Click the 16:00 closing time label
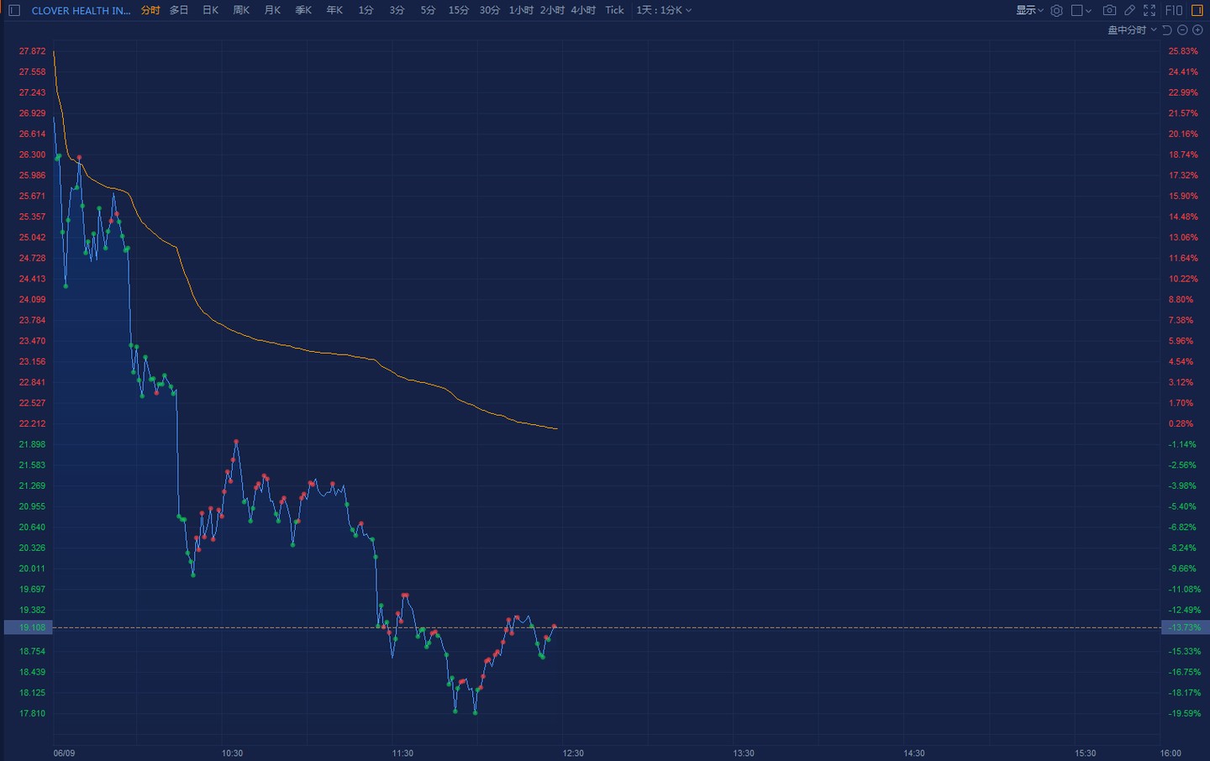 (x=1171, y=753)
